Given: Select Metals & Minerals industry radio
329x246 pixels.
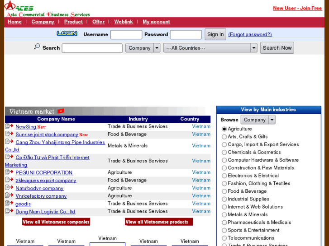Looking at the screenshot, I should pos(224,214).
